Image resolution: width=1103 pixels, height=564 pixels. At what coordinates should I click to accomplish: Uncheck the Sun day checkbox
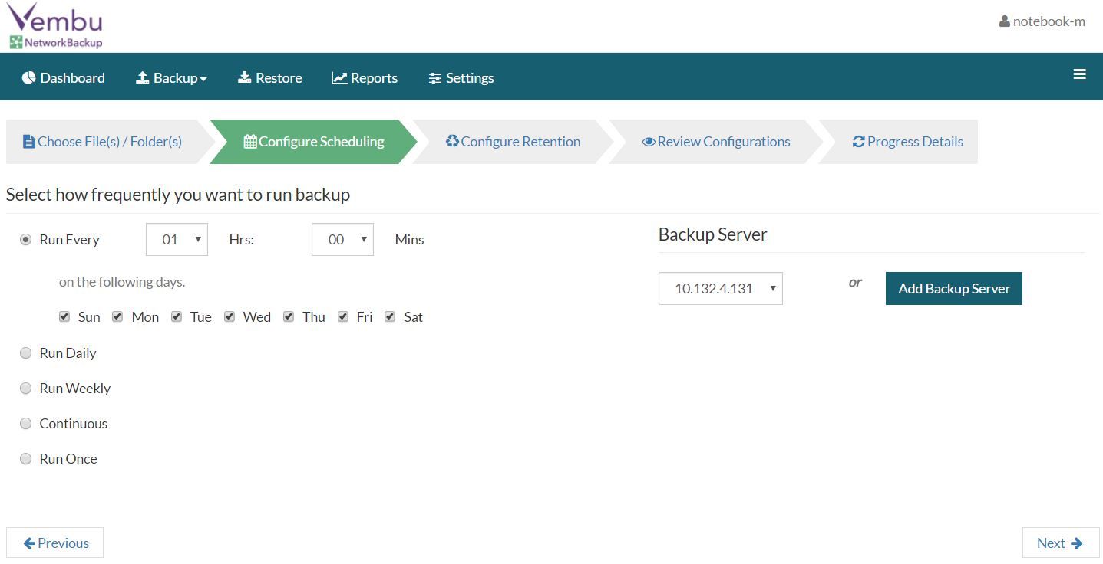point(64,316)
